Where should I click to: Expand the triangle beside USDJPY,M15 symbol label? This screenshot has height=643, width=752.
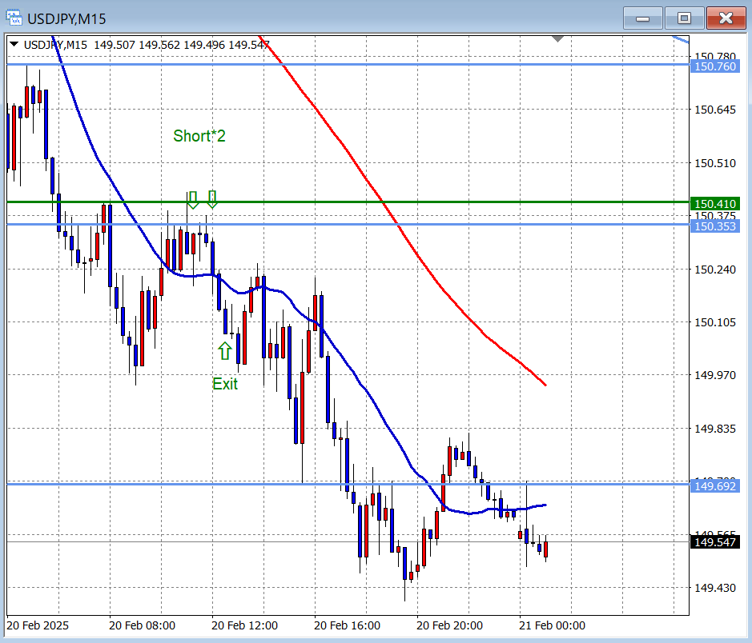[14, 45]
